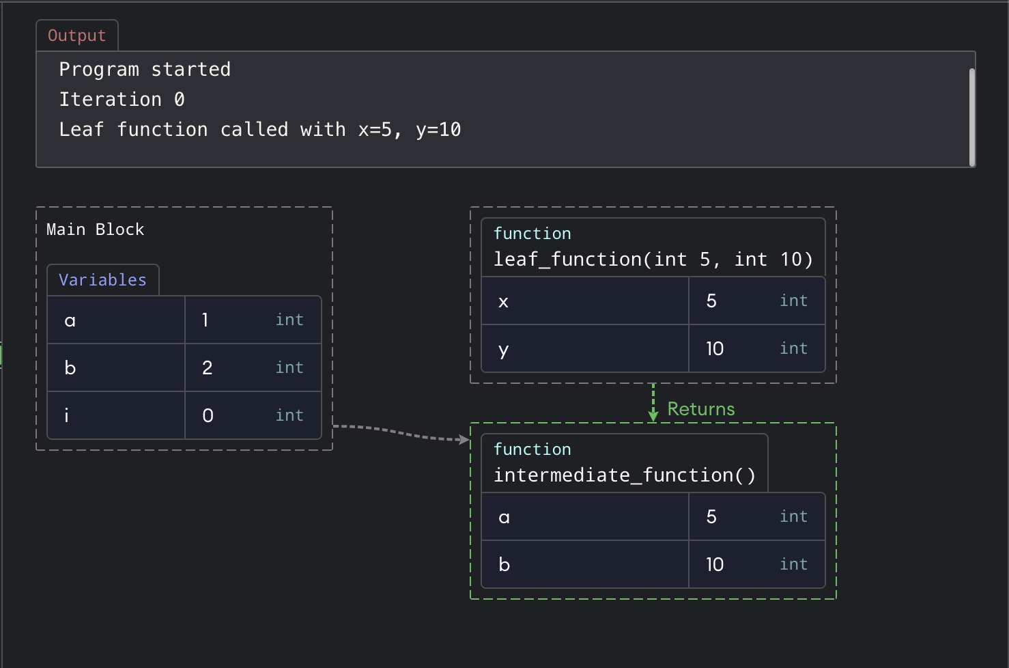Select the Output tab

click(76, 36)
